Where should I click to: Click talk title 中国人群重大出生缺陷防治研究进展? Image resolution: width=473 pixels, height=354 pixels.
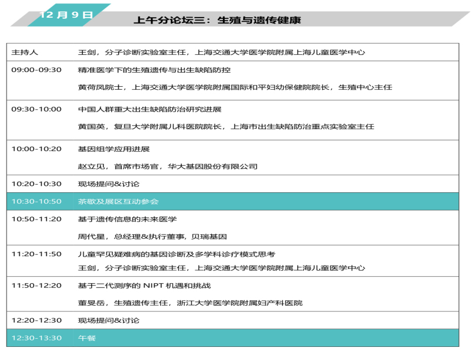[x=150, y=109]
